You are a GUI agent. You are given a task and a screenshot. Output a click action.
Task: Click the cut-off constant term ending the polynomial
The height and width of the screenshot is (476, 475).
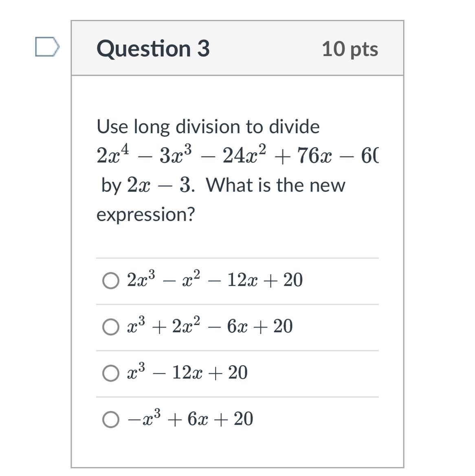(369, 156)
